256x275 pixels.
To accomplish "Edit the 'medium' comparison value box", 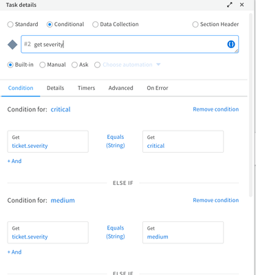I will tap(183, 232).
